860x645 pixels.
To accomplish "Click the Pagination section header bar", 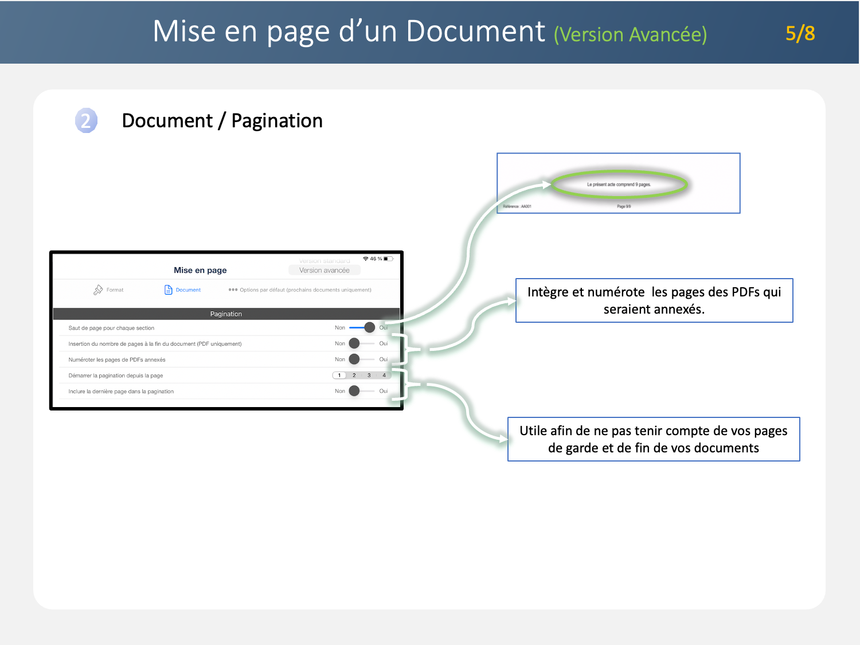I will tap(226, 314).
